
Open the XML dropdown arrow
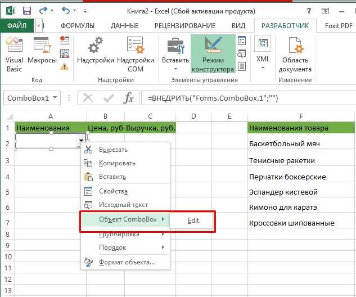click(x=263, y=68)
